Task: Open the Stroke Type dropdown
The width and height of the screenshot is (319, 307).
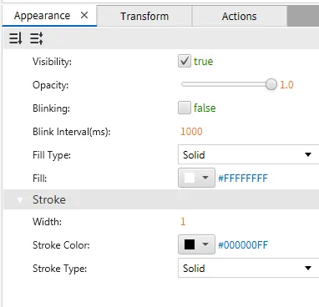Action: (x=248, y=268)
